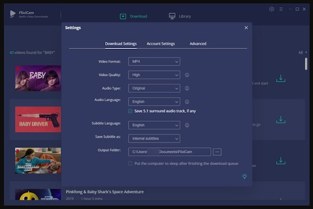Image resolution: width=313 pixels, height=209 pixels.
Task: Open the Video Format MP4 dropdown
Action: click(154, 62)
